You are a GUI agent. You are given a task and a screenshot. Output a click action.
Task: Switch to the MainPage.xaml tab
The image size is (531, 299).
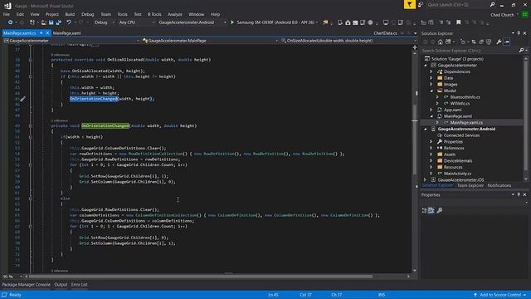pyautogui.click(x=66, y=33)
